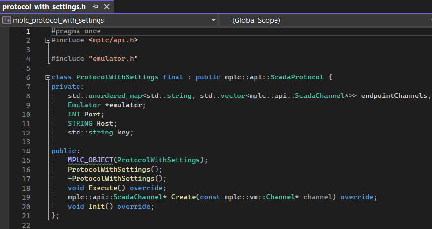Click 'unordered_map' type on line 8
Image resolution: width=432 pixels, height=229 pixels.
tap(115, 95)
